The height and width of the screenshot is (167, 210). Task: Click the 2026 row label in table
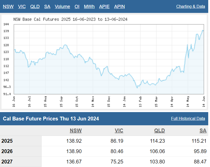7,152
